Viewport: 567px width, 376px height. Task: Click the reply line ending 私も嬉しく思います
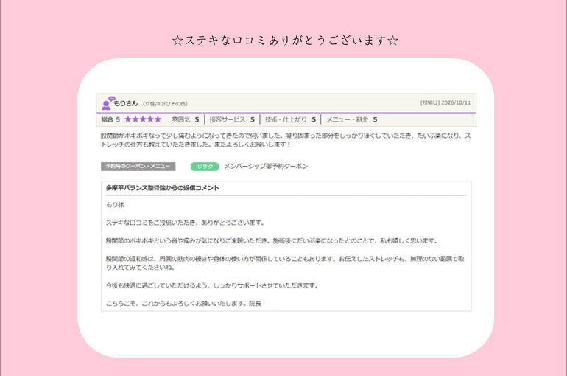pos(272,240)
